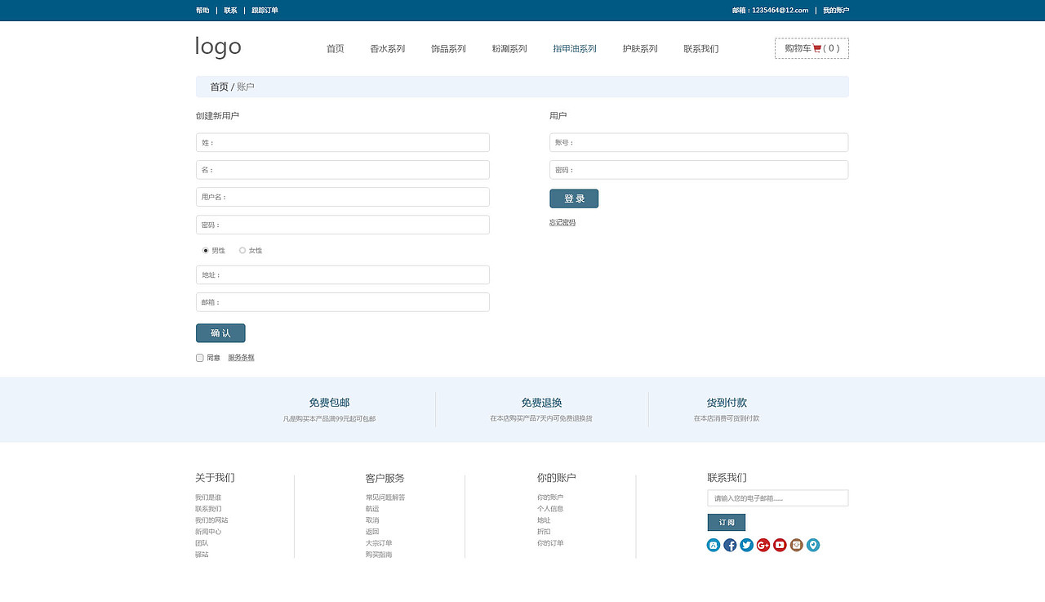This screenshot has height=602, width=1045.
Task: Open the Google Plus social icon
Action: [763, 545]
